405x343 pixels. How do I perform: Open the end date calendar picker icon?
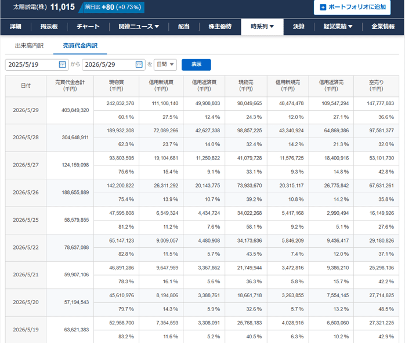pyautogui.click(x=139, y=64)
